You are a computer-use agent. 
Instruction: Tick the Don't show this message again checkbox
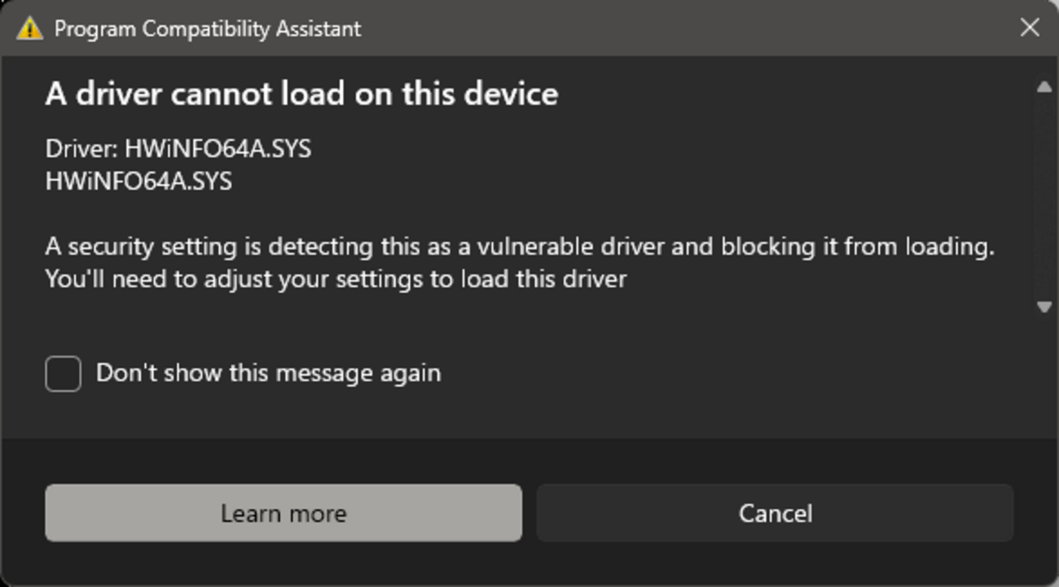tap(63, 374)
